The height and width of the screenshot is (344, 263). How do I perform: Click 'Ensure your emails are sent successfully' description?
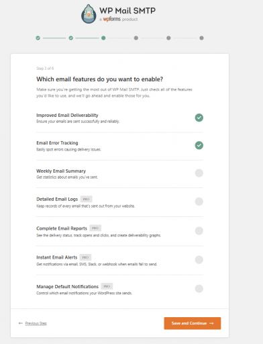click(78, 122)
